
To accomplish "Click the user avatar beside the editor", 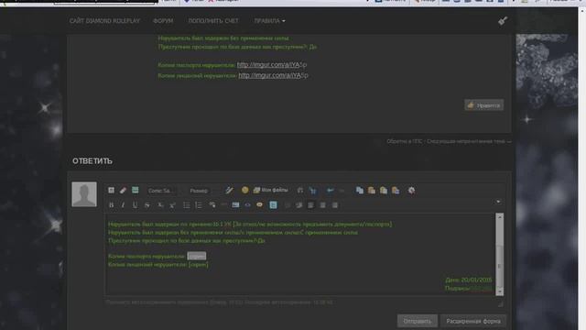I will point(84,194).
